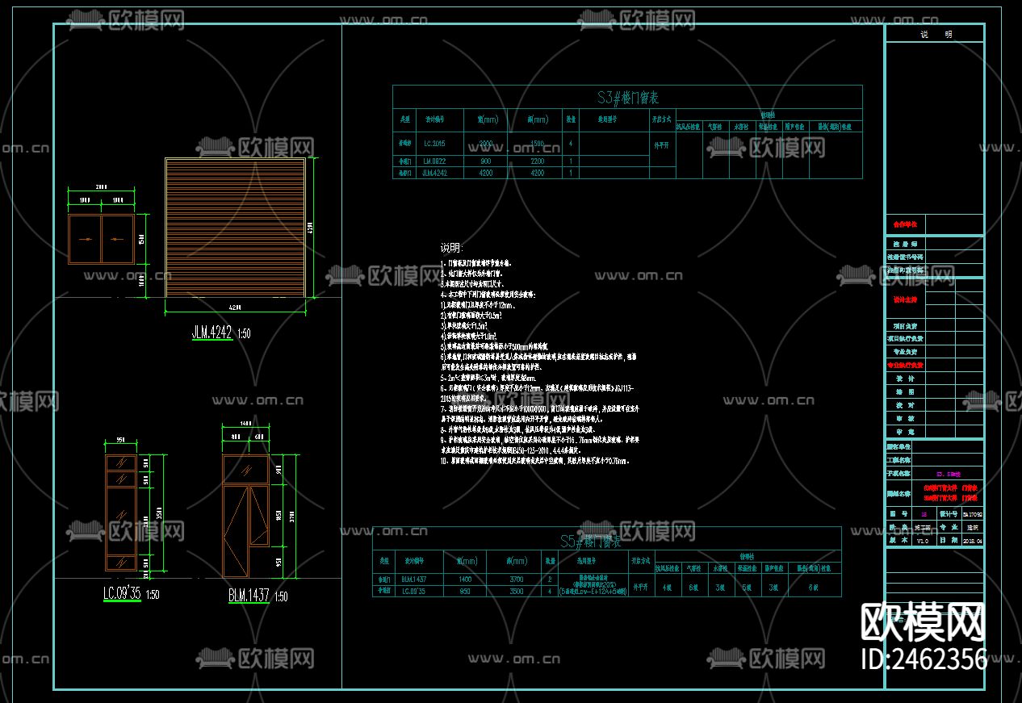1022x703 pixels.
Task: Click the 950 width cell in LC.09'35 row
Action: click(466, 590)
